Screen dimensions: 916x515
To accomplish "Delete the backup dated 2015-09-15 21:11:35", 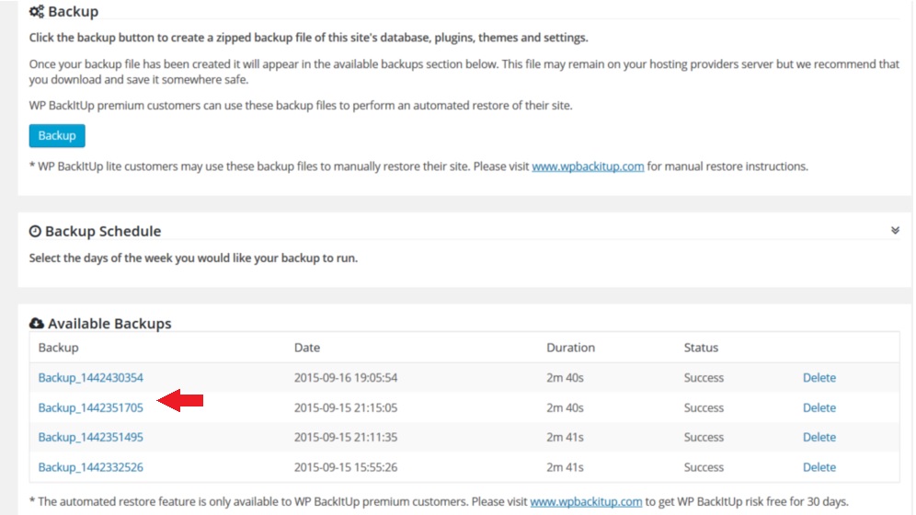I will coord(819,438).
